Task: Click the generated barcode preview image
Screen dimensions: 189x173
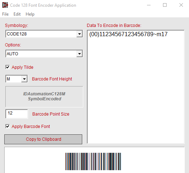Action: point(93,161)
